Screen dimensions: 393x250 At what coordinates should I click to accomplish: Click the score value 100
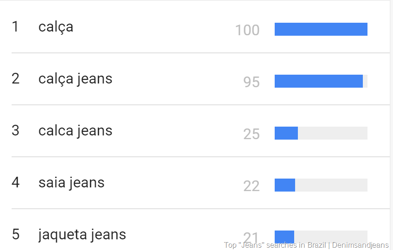click(247, 30)
